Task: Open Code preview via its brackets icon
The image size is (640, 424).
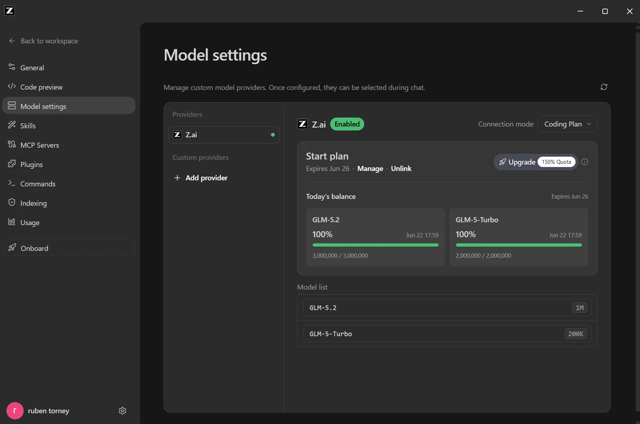Action: point(12,86)
